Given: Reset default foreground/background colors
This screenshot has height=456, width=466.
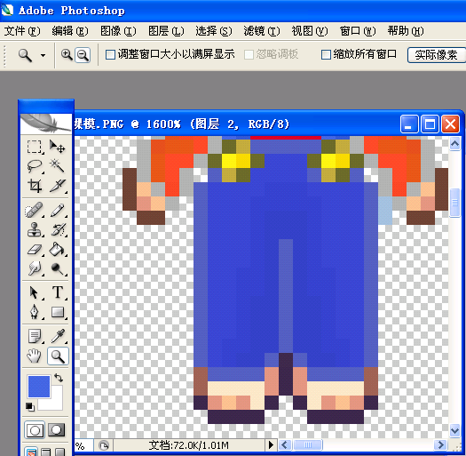Looking at the screenshot, I should point(30,407).
